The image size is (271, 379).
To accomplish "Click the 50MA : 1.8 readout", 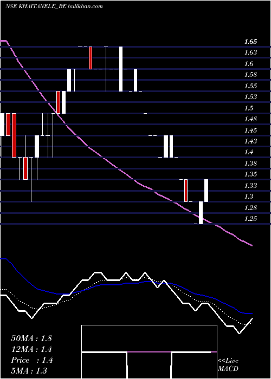I will point(31,338).
